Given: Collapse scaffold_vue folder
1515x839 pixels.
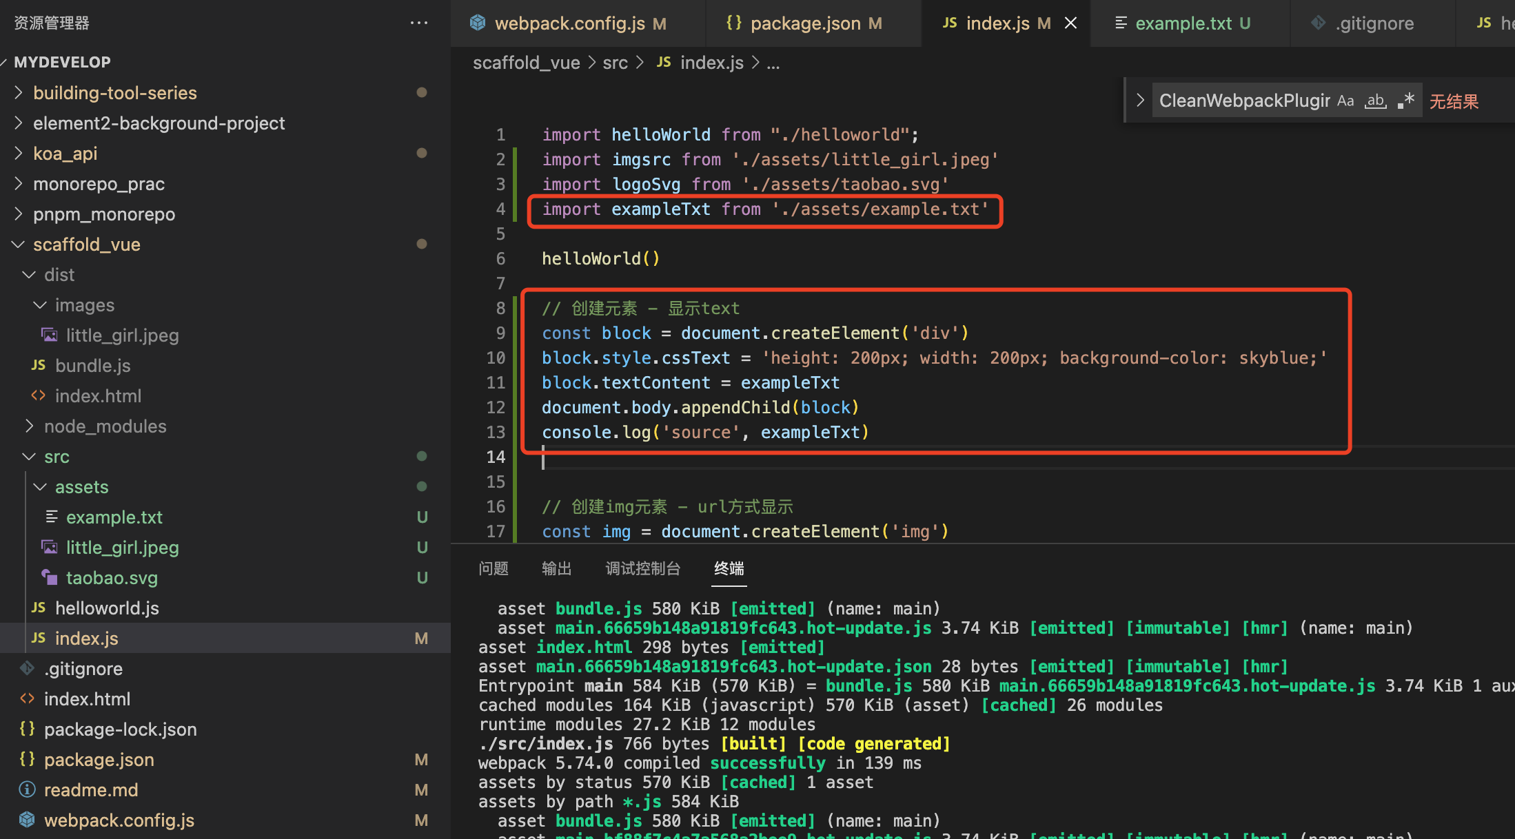Looking at the screenshot, I should click(18, 244).
